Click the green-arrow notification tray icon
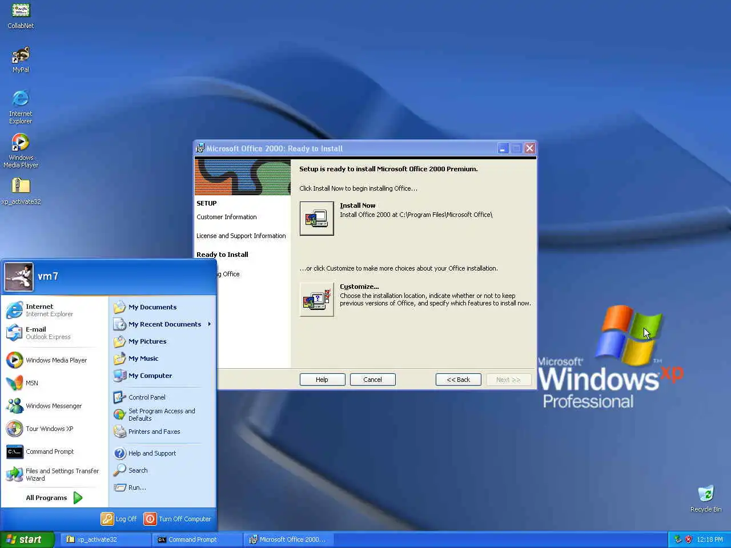Screen dimensions: 731x548 pos(678,539)
